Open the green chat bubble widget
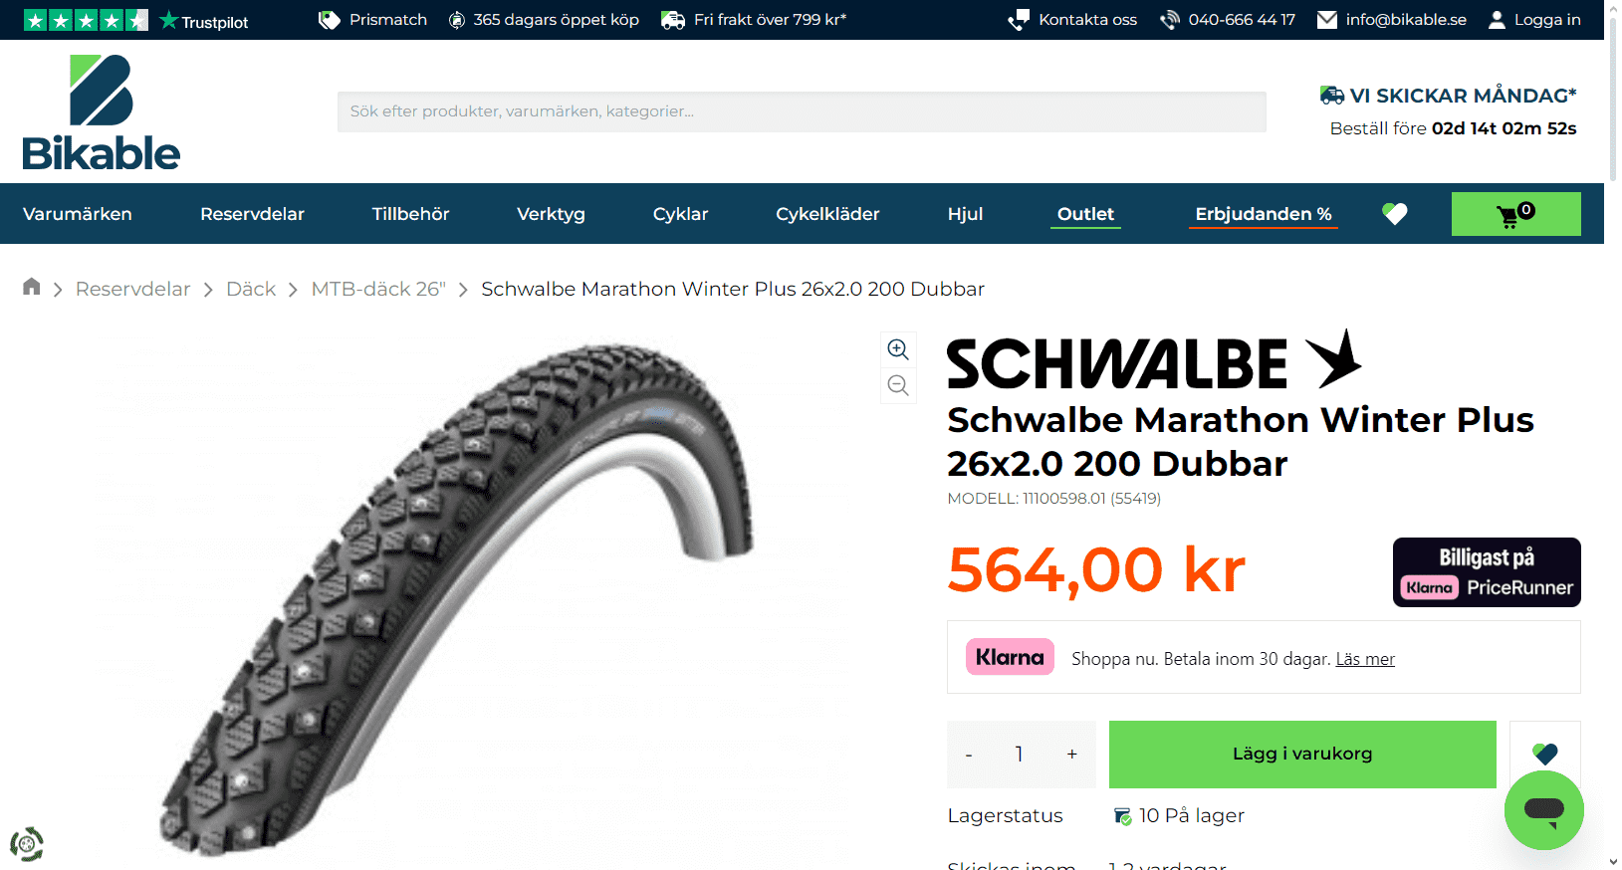This screenshot has height=870, width=1622. coord(1543,810)
